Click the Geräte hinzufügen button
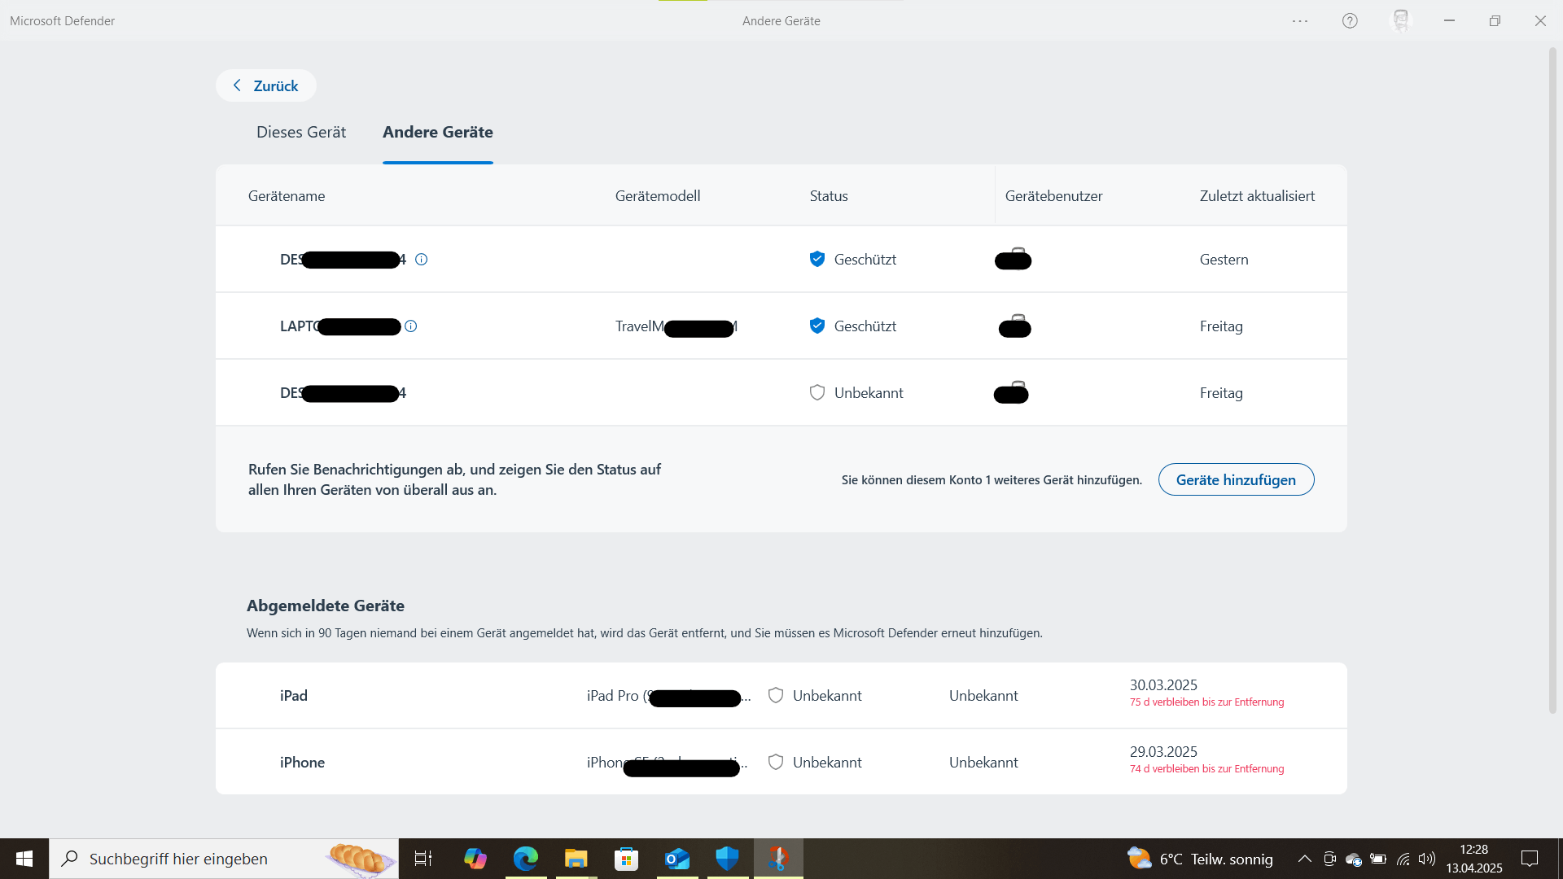Screen dimensions: 1563x879 [x=1236, y=480]
